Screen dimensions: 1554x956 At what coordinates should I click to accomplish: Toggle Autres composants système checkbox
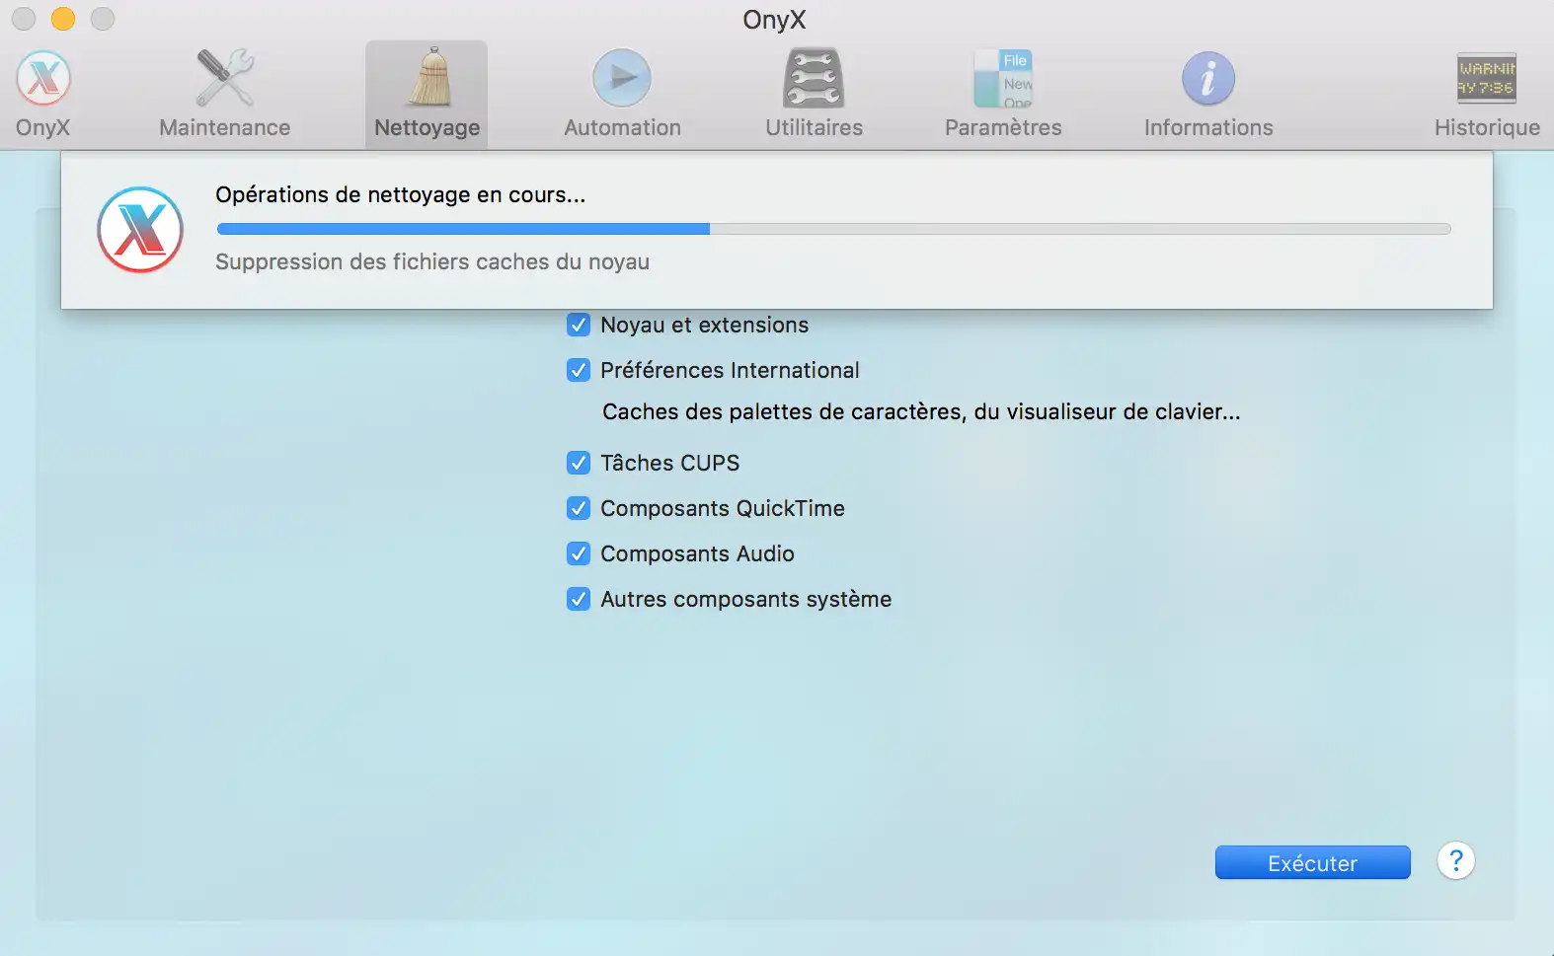coord(579,599)
